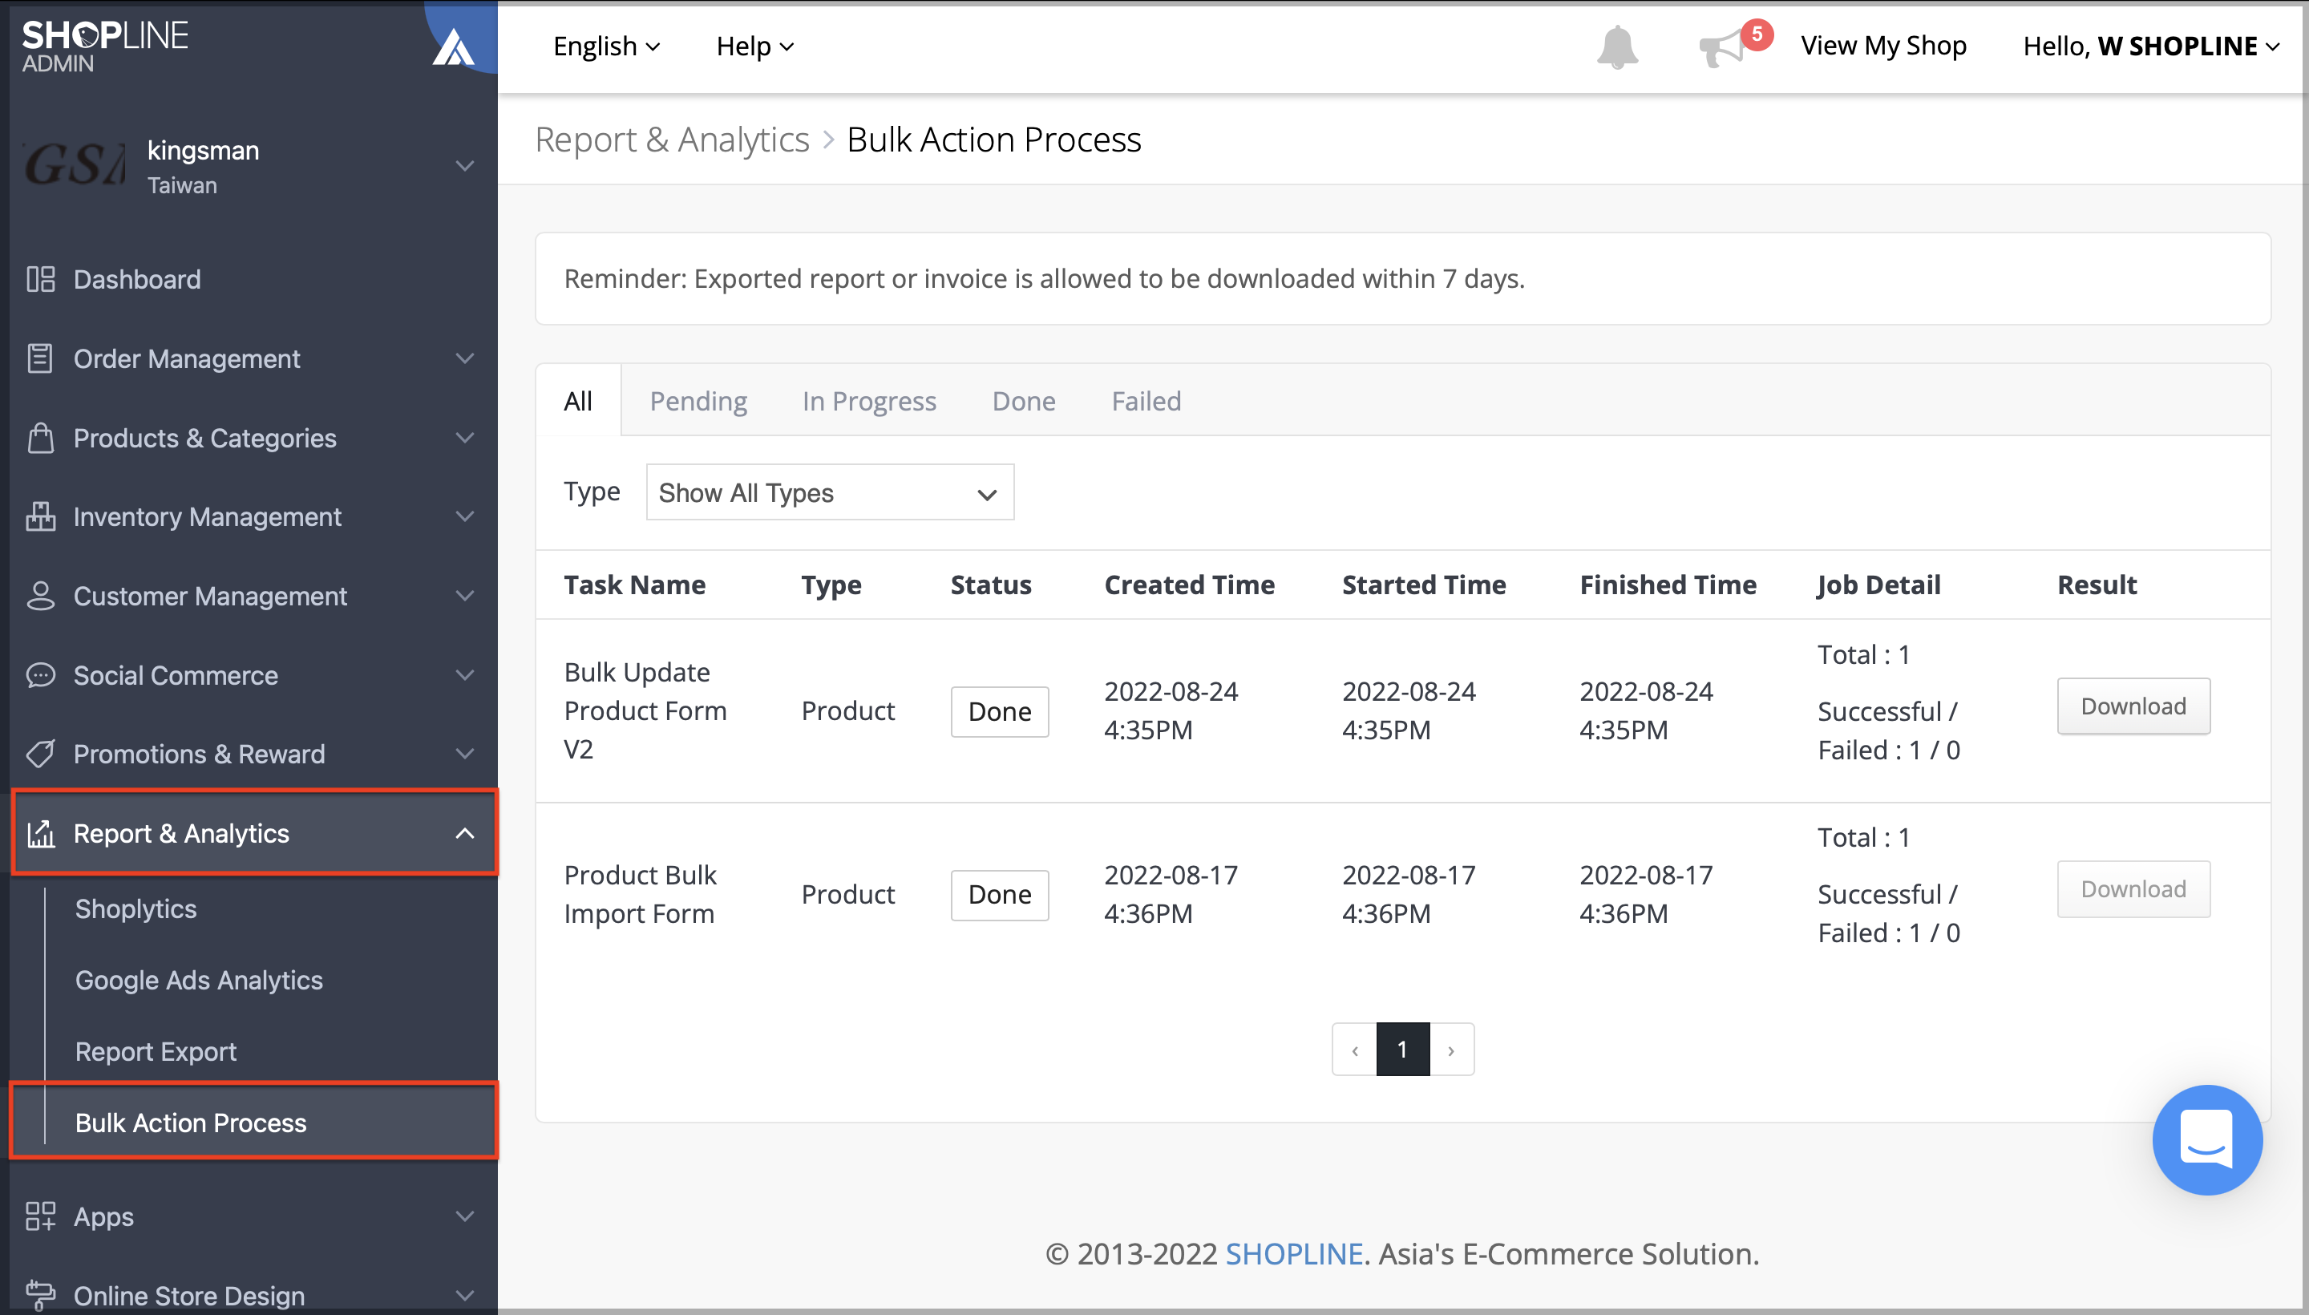2309x1315 pixels.
Task: Click Done status of Product Bulk Import Form
Action: tap(1000, 895)
